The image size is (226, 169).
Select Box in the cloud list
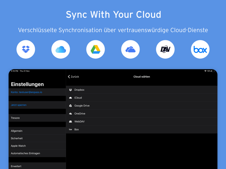pyautogui.click(x=141, y=129)
